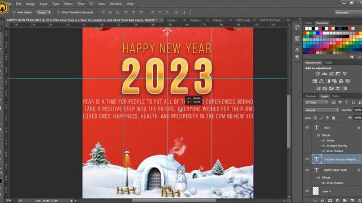362x203 pixels.
Task: Open the Image menu
Action: (x=30, y=4)
